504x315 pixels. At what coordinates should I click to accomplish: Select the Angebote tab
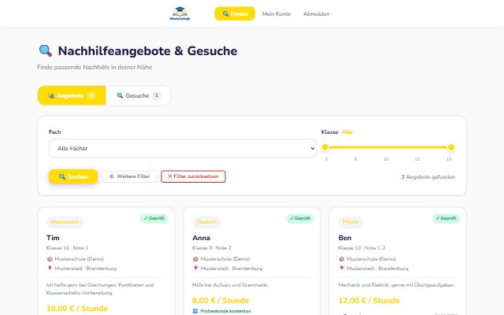[72, 95]
